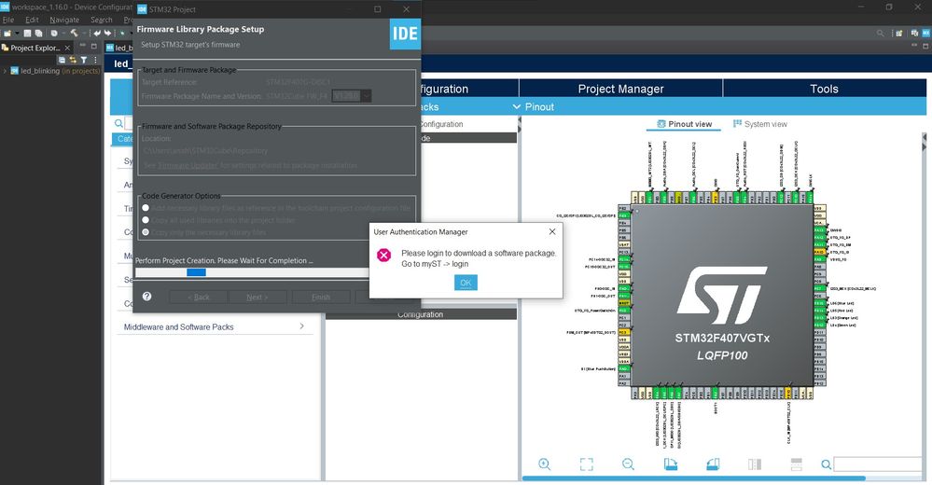Click the fit-to-screen pinout icon
This screenshot has width=932, height=485.
586,464
